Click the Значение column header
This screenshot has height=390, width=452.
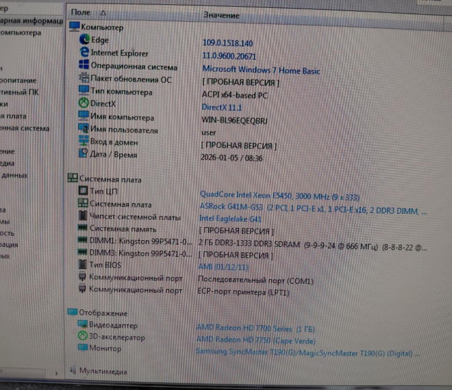(x=221, y=15)
